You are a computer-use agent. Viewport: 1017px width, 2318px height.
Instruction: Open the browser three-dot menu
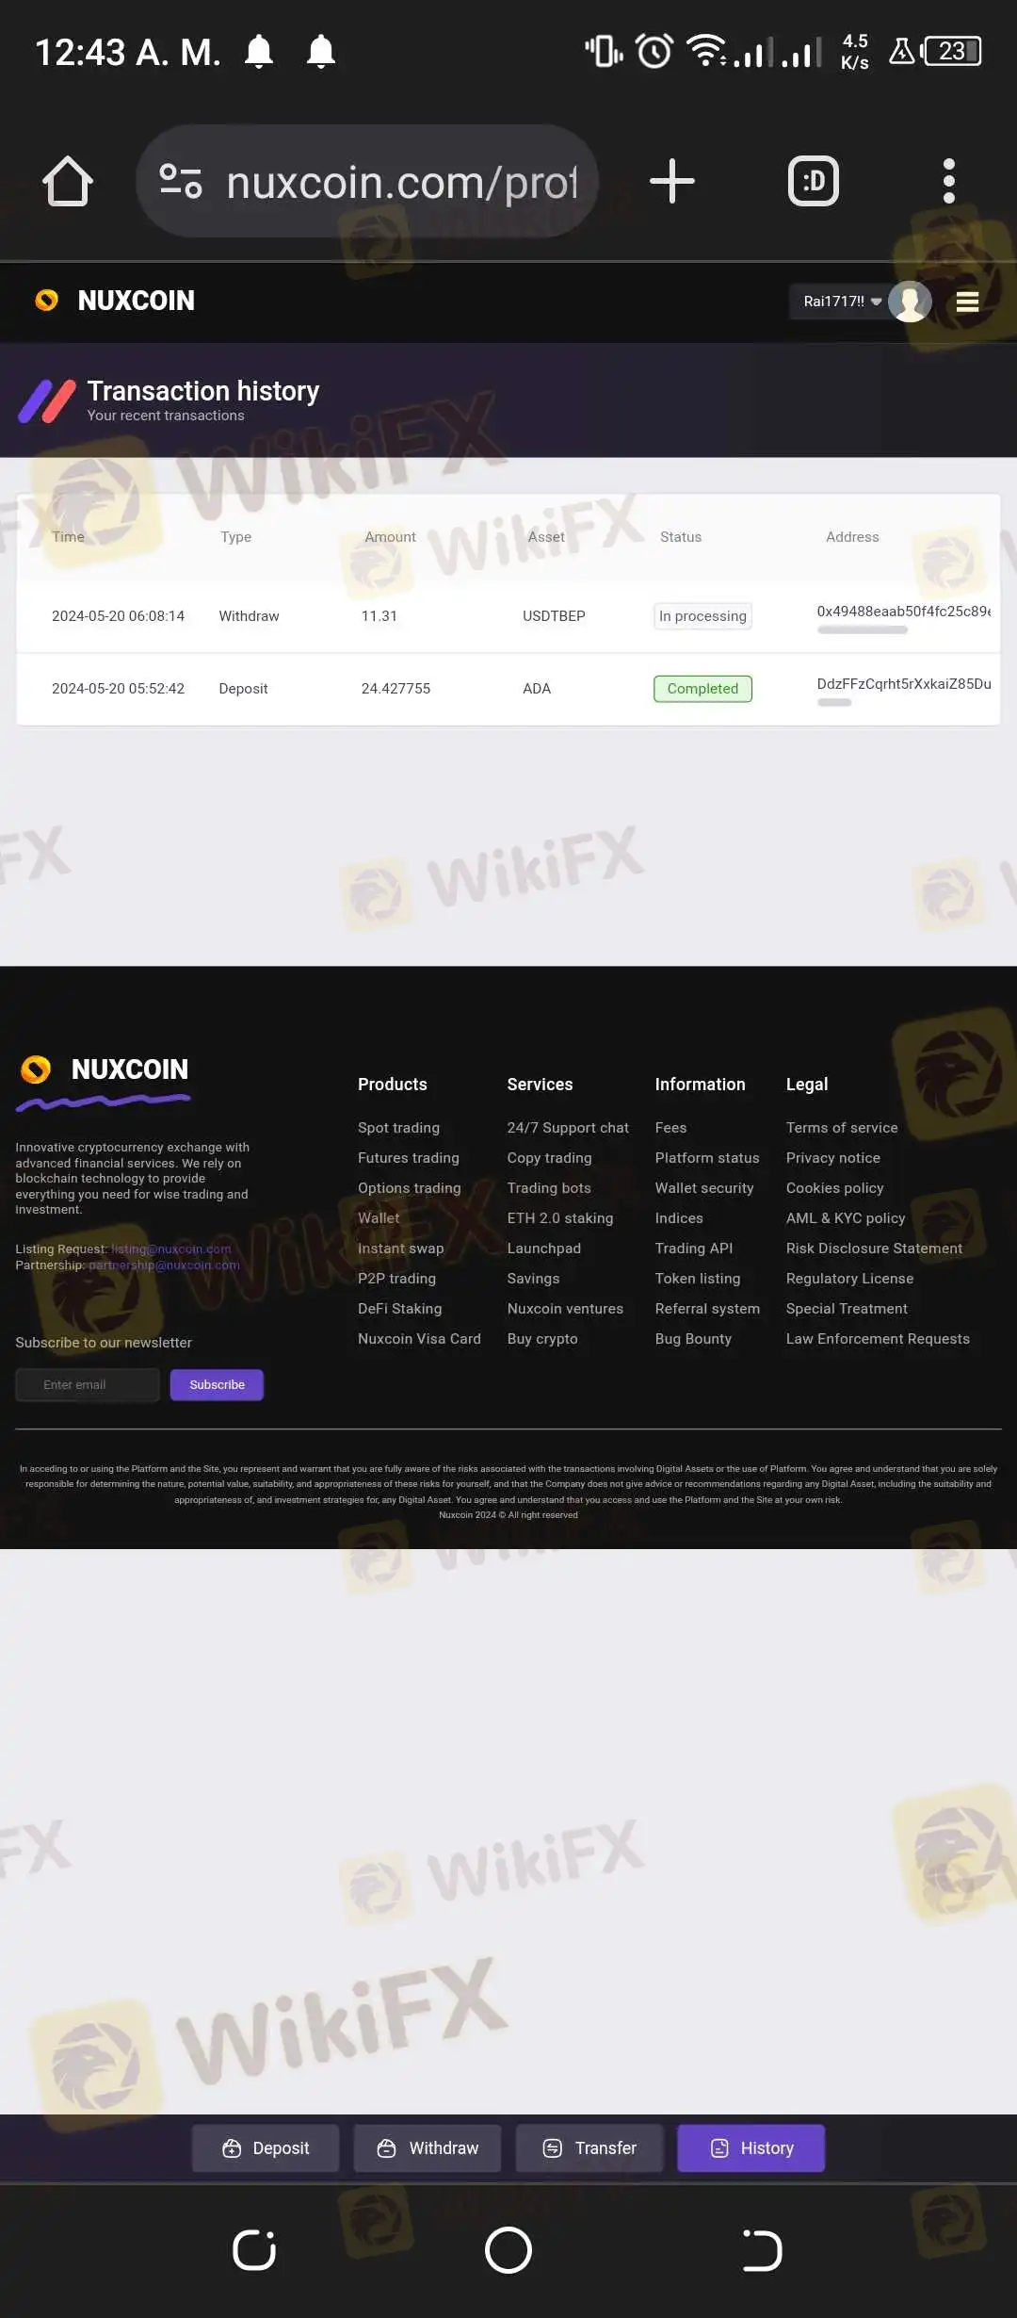coord(949,181)
